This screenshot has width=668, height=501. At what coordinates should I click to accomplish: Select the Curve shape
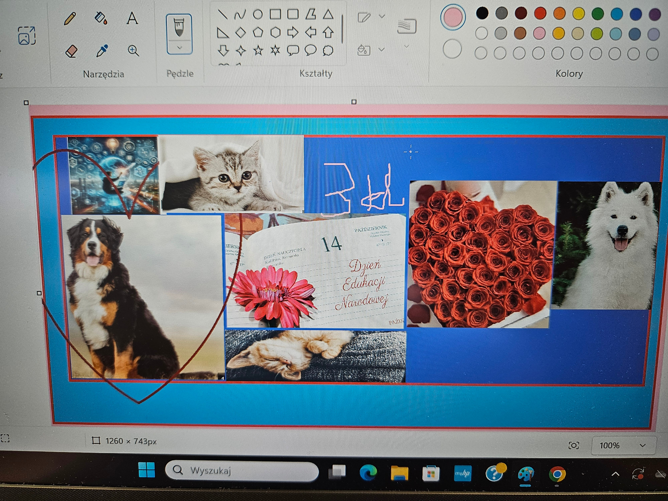(240, 15)
